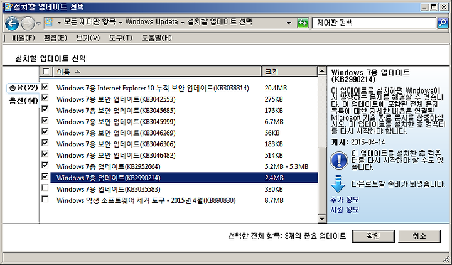Image resolution: width=452 pixels, height=265 pixels.
Task: Sort list by 이름 column header
Action: point(157,72)
